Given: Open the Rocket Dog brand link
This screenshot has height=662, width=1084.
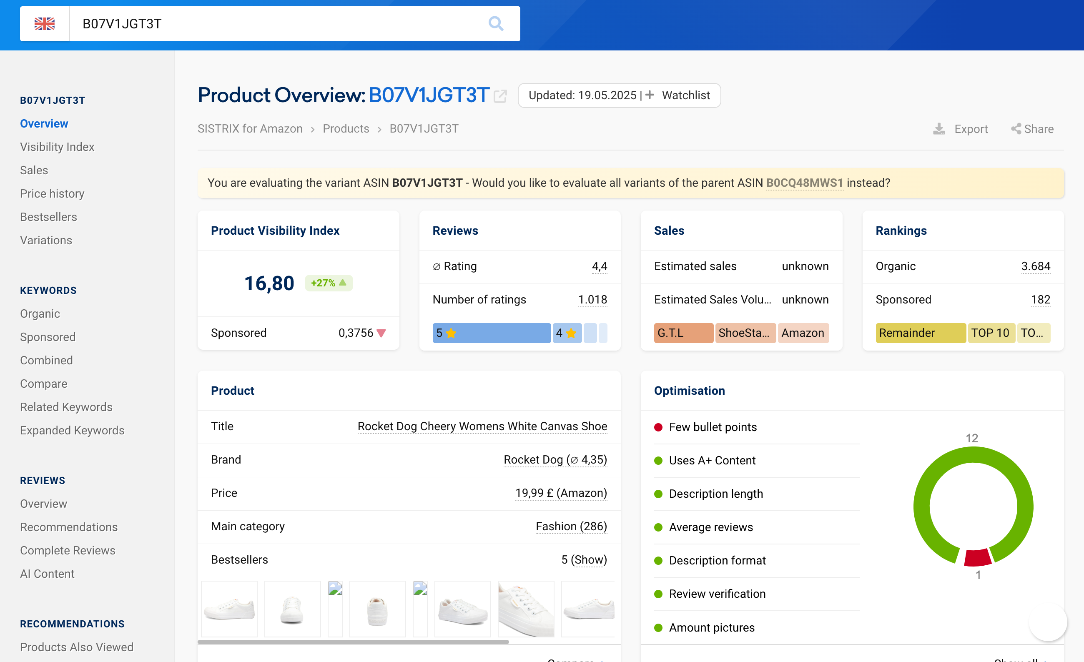Looking at the screenshot, I should point(555,460).
